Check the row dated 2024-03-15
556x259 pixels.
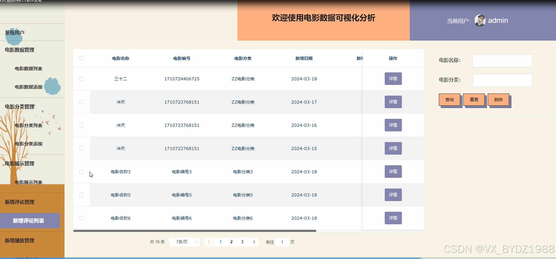[81, 149]
